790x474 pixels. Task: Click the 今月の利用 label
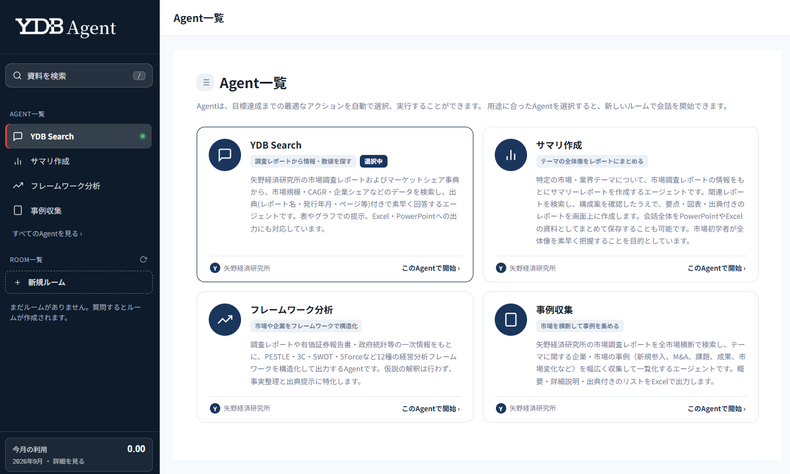pos(30,449)
